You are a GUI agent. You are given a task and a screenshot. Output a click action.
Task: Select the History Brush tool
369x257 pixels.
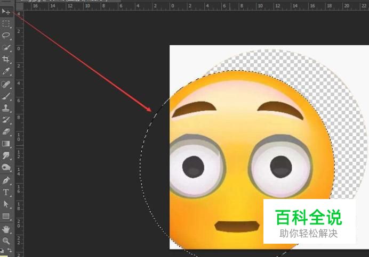6,120
